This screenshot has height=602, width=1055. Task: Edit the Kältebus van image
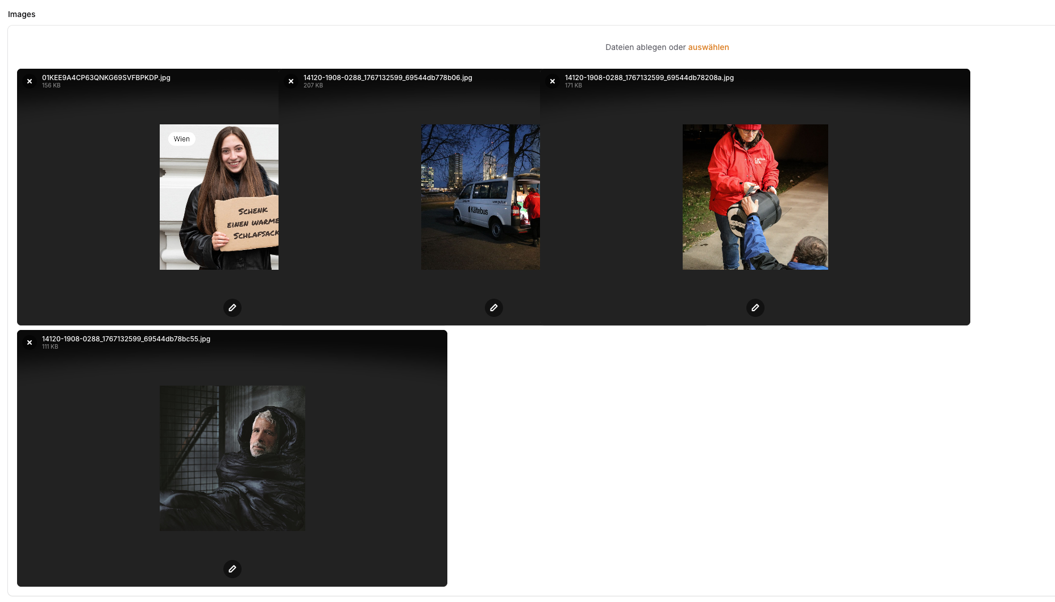pyautogui.click(x=494, y=308)
